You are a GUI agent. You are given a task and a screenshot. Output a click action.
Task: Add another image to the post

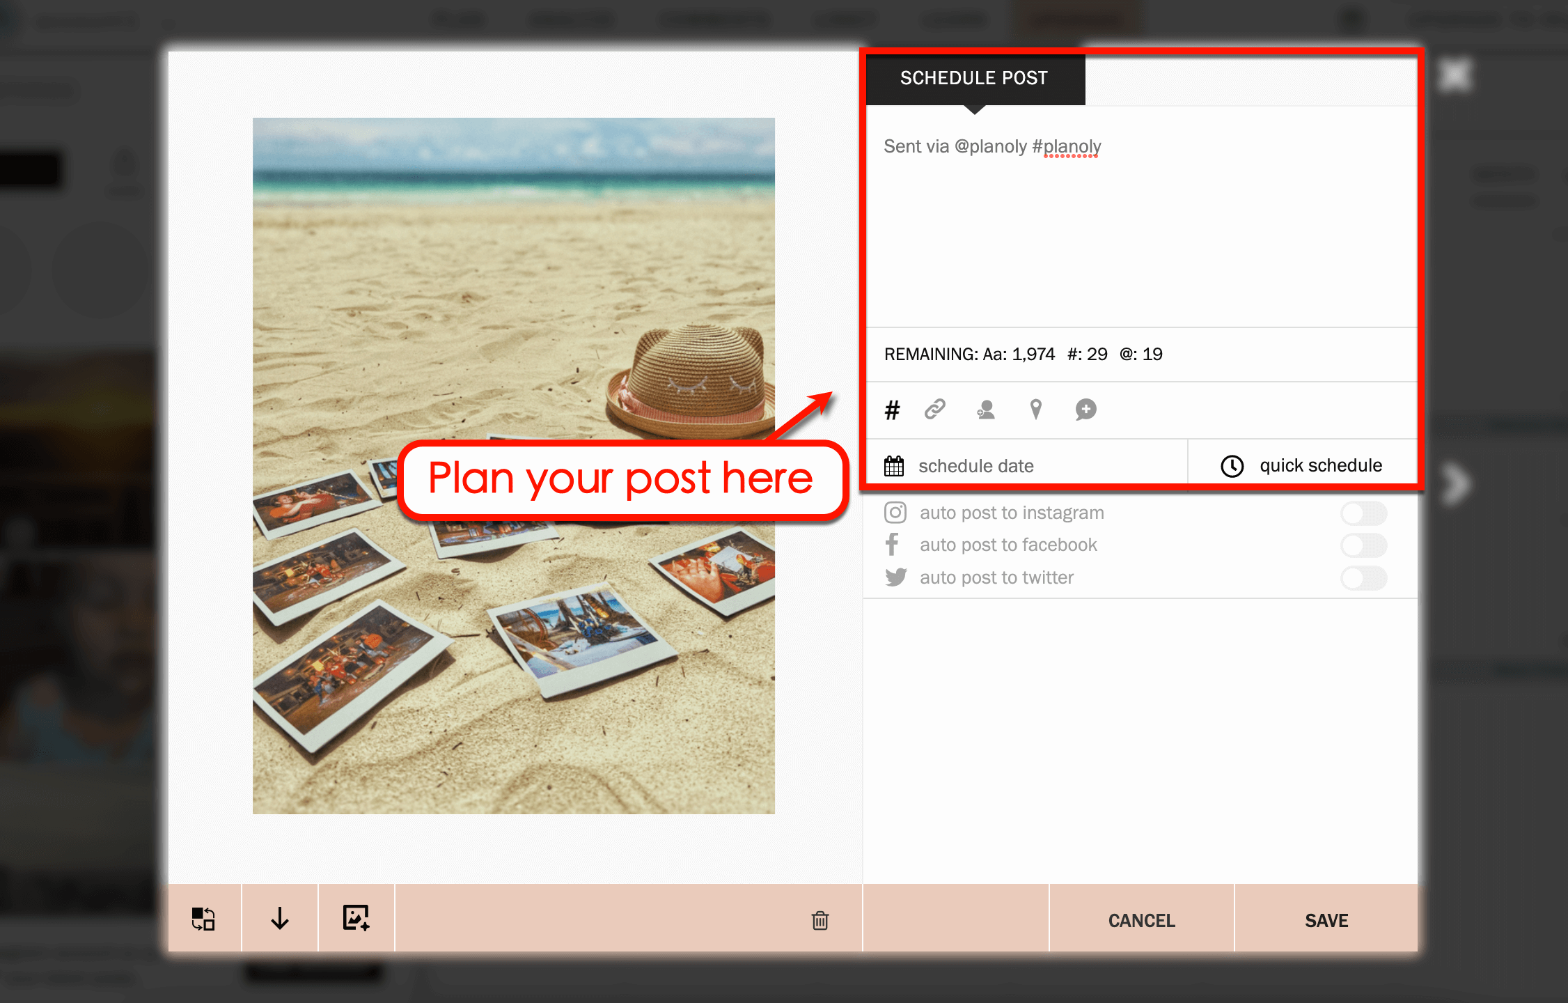click(356, 919)
